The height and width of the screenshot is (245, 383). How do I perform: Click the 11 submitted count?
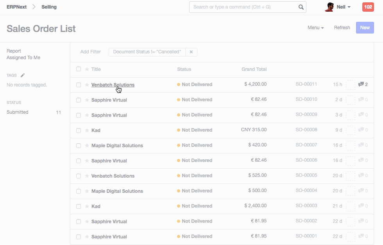(58, 113)
